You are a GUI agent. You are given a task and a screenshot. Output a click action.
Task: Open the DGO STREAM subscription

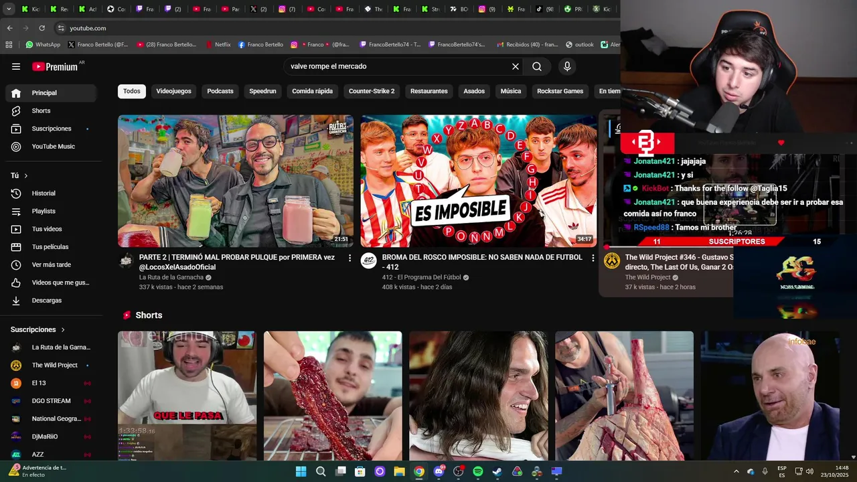[51, 401]
